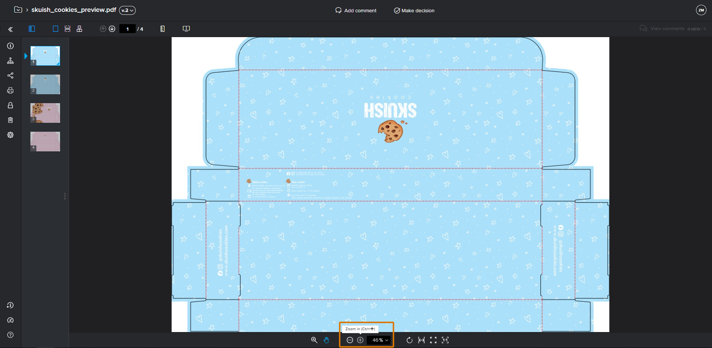Click the trash icon in sidebar
This screenshot has width=712, height=348.
[10, 120]
